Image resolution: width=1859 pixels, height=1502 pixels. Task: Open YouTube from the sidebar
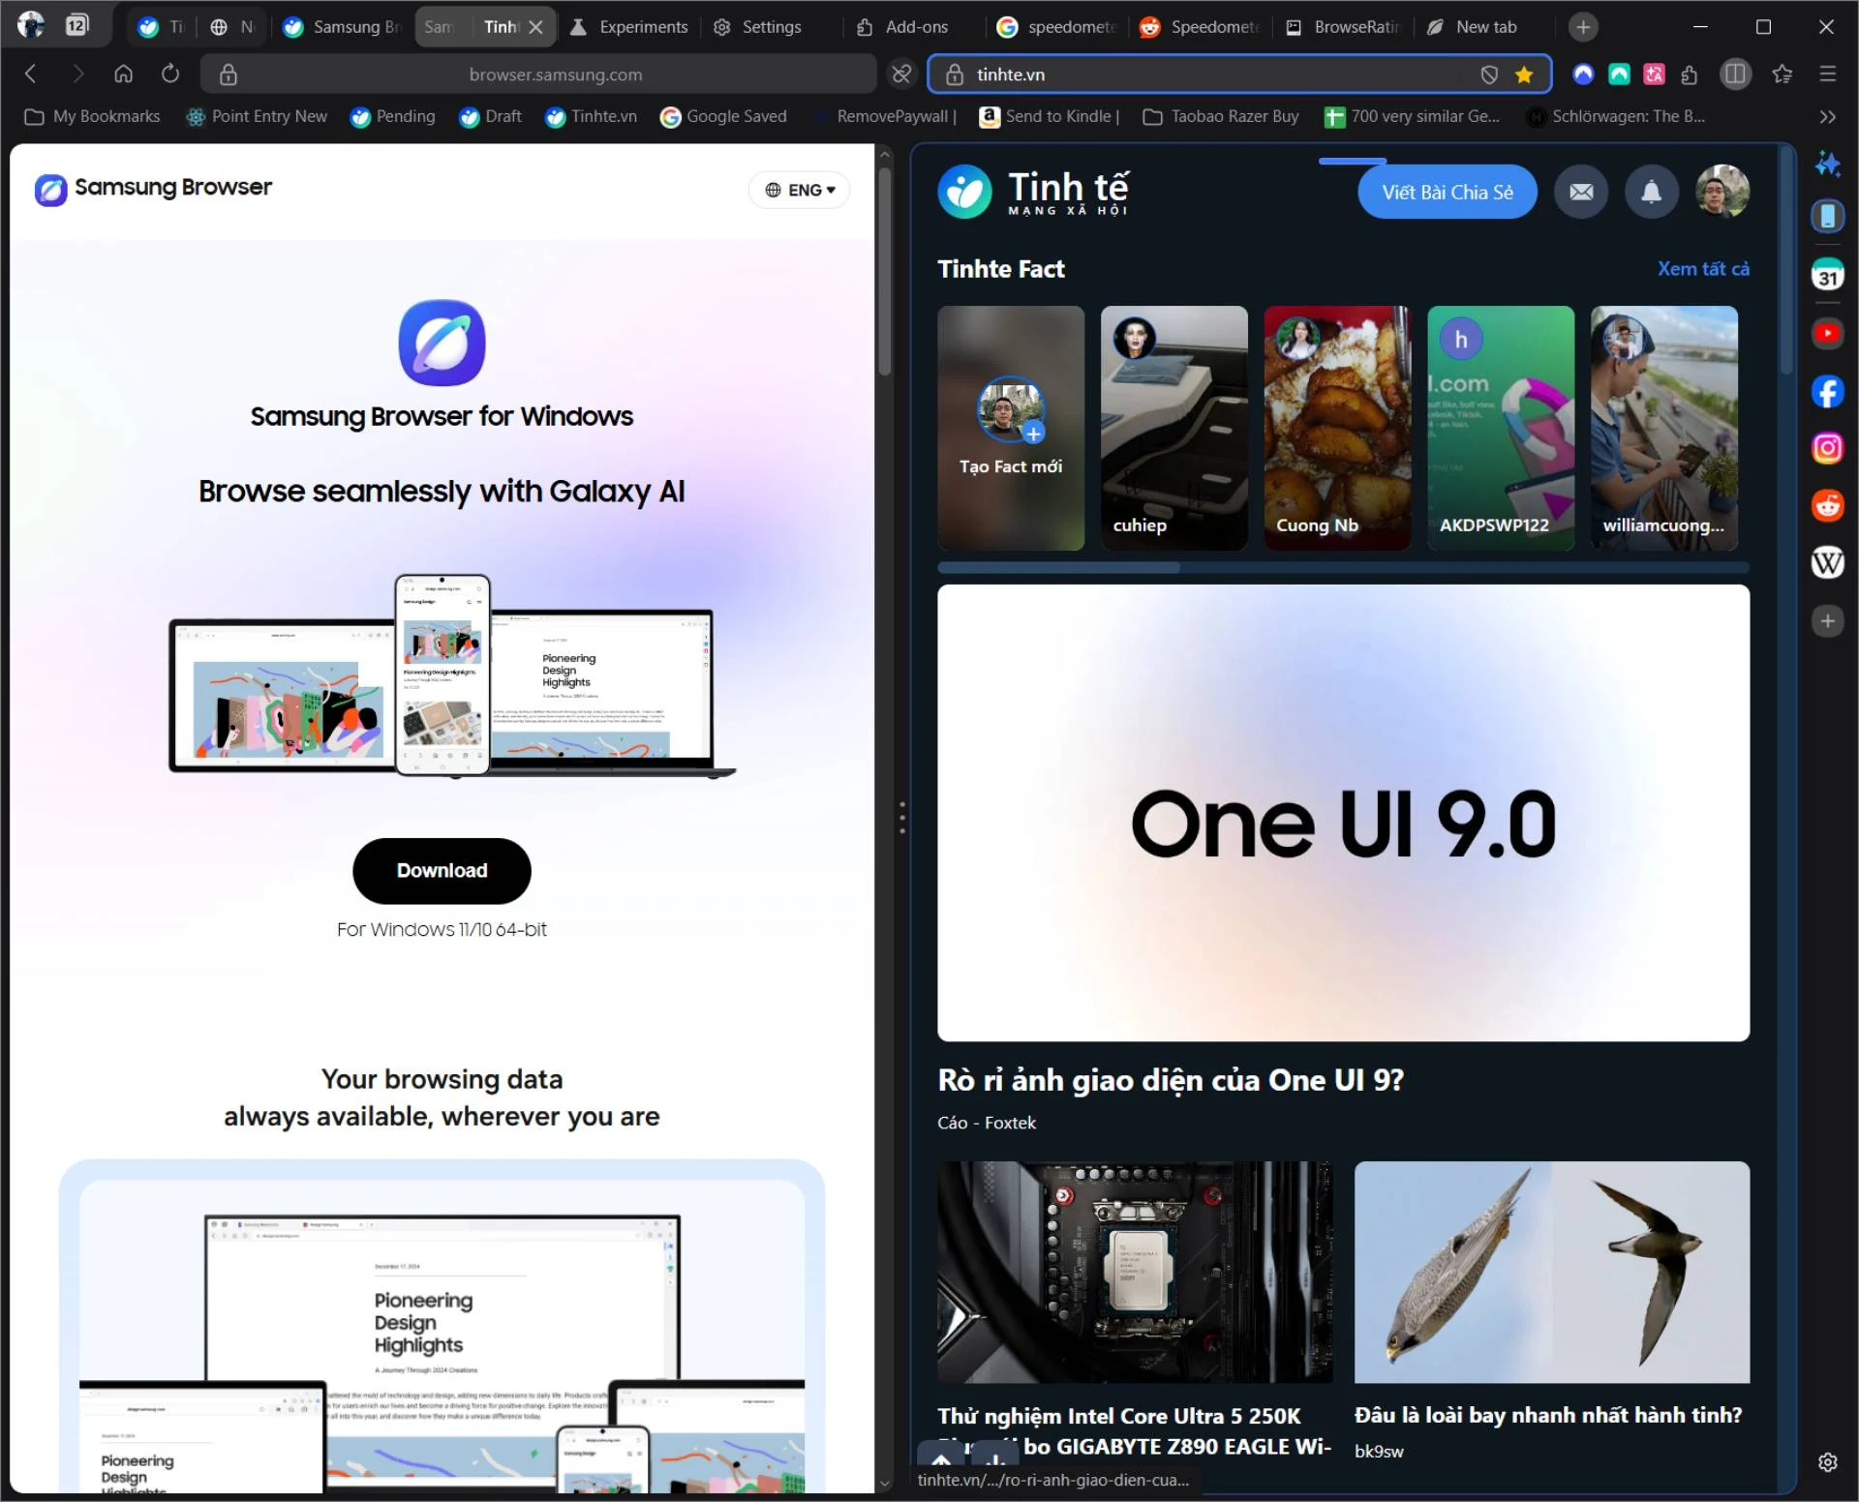1829,333
